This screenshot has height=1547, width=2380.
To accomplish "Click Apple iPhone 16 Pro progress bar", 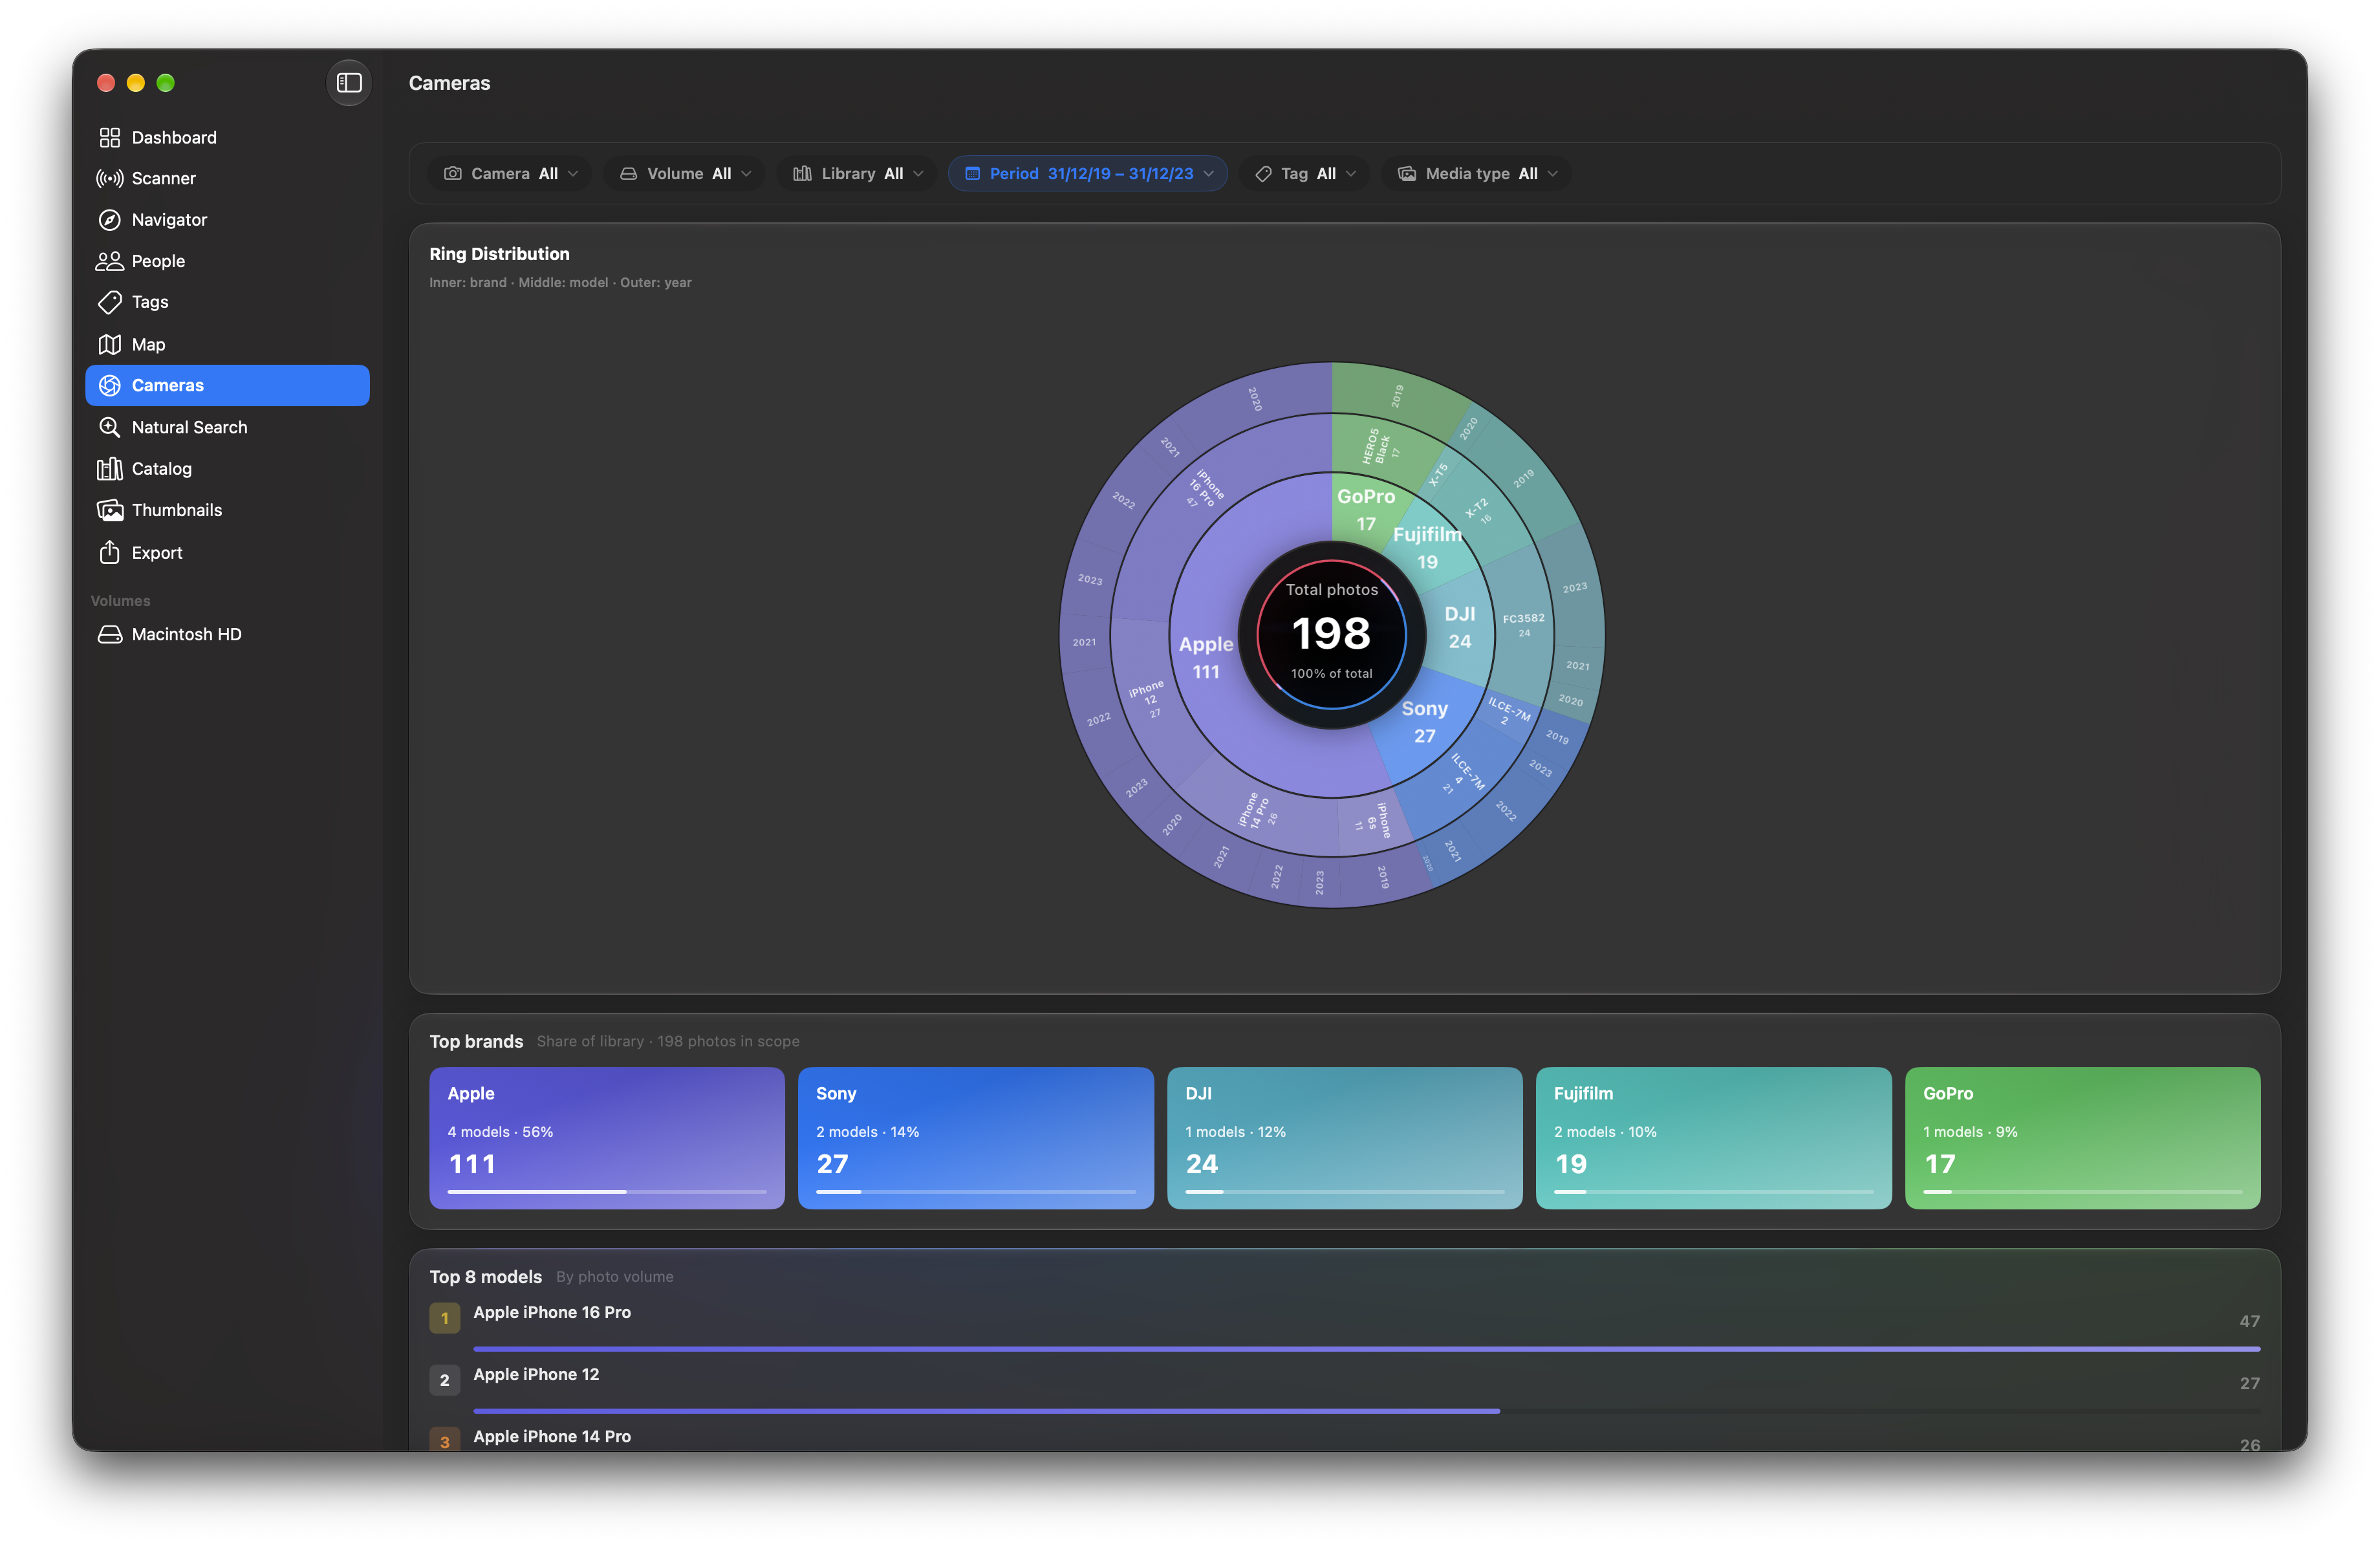I will pyautogui.click(x=1367, y=1349).
